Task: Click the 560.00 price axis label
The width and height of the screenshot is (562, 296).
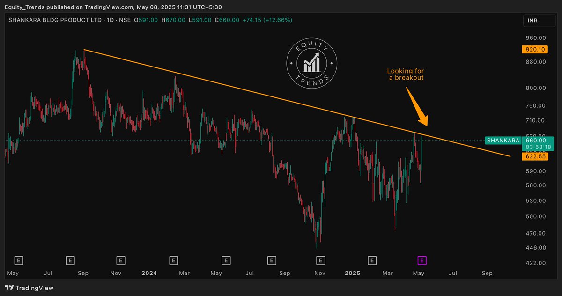Action: pos(536,185)
